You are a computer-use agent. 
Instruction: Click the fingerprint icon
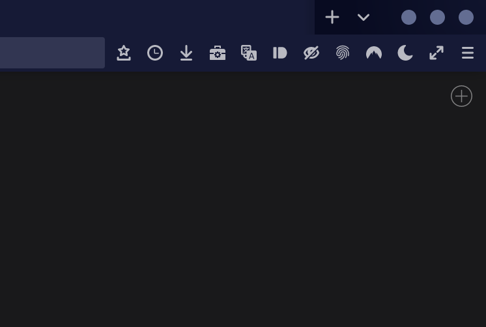coord(343,53)
